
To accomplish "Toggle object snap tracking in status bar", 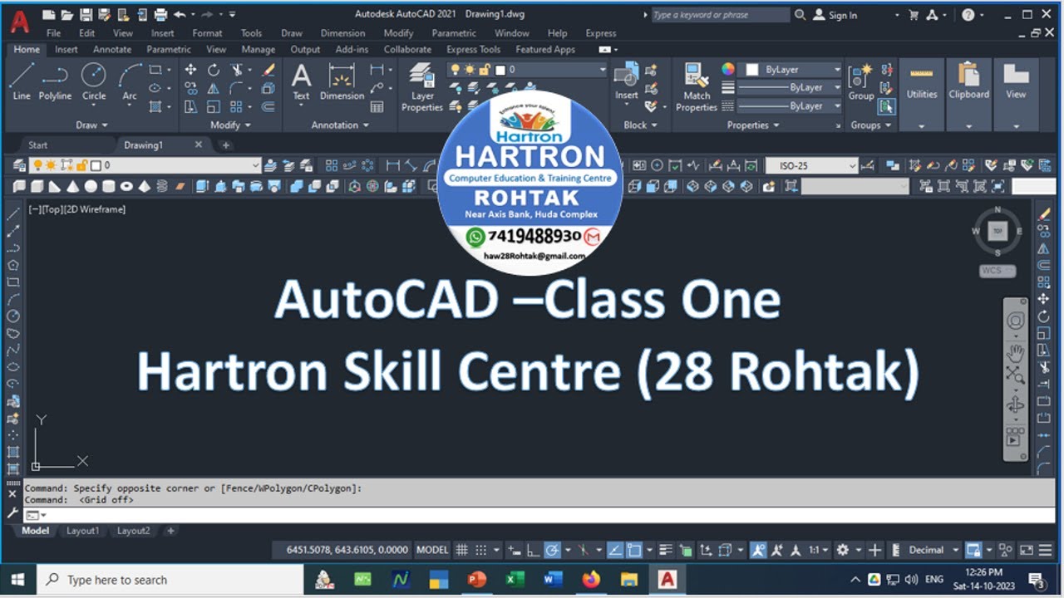I will point(614,550).
